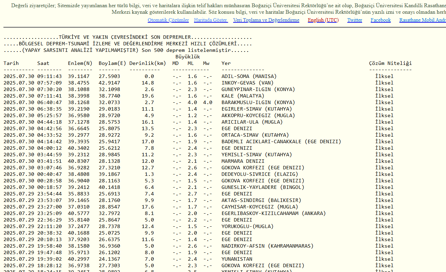Select YEMISLI-SIMAV (KUTAHYA) at 03:44:59
Screen dimensions: 446x272
click(257, 155)
